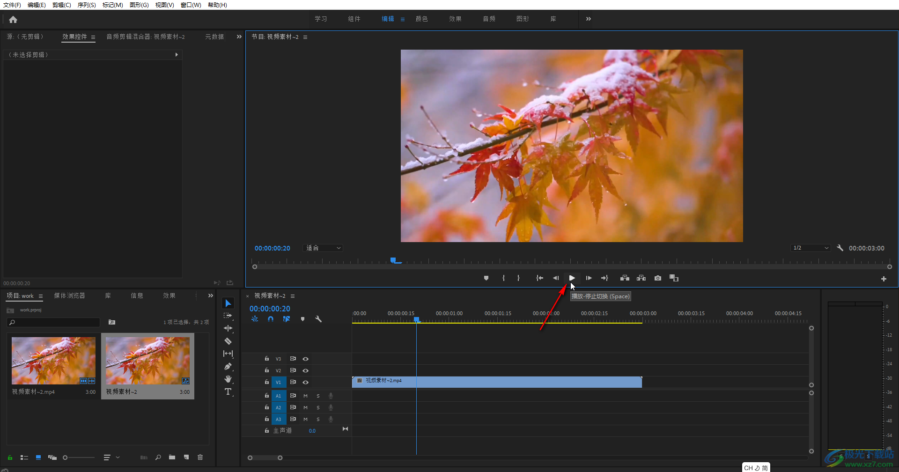Click the Home icon
This screenshot has width=899, height=472.
pyautogui.click(x=13, y=19)
